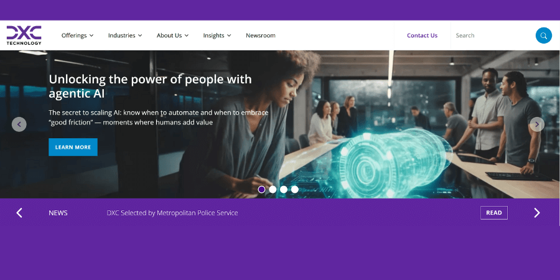This screenshot has height=280, width=560.
Task: Open the About Us dropdown
Action: click(x=172, y=35)
